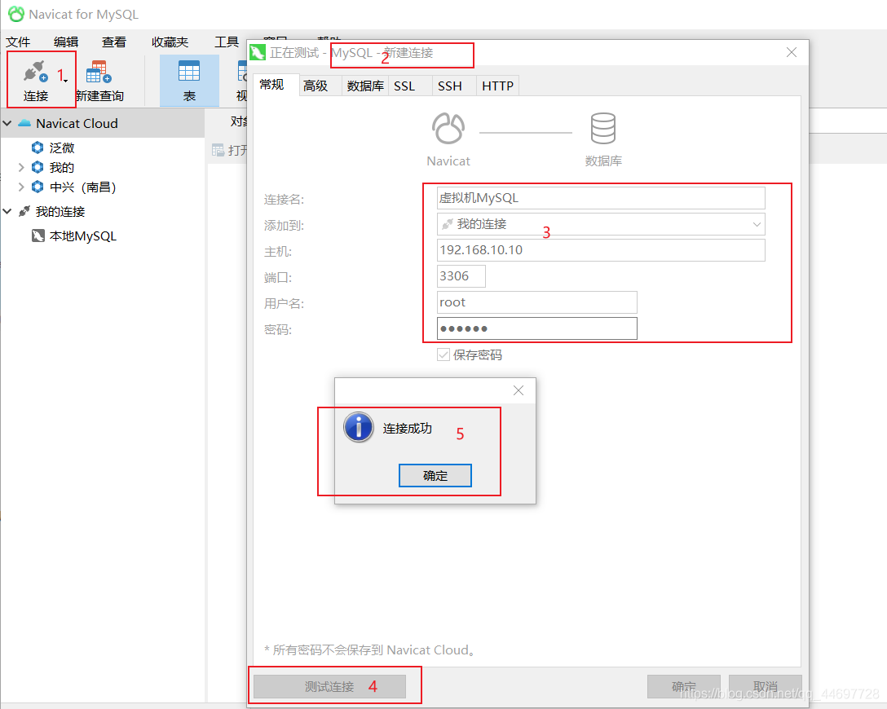Click the Connection Name (连接名) field
887x709 pixels.
point(601,199)
